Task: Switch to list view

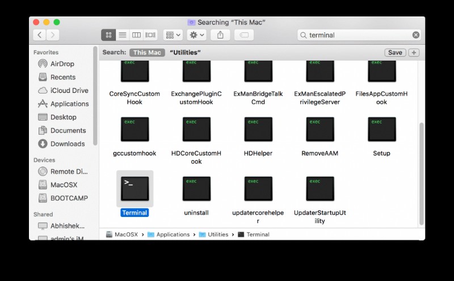Action: click(123, 35)
